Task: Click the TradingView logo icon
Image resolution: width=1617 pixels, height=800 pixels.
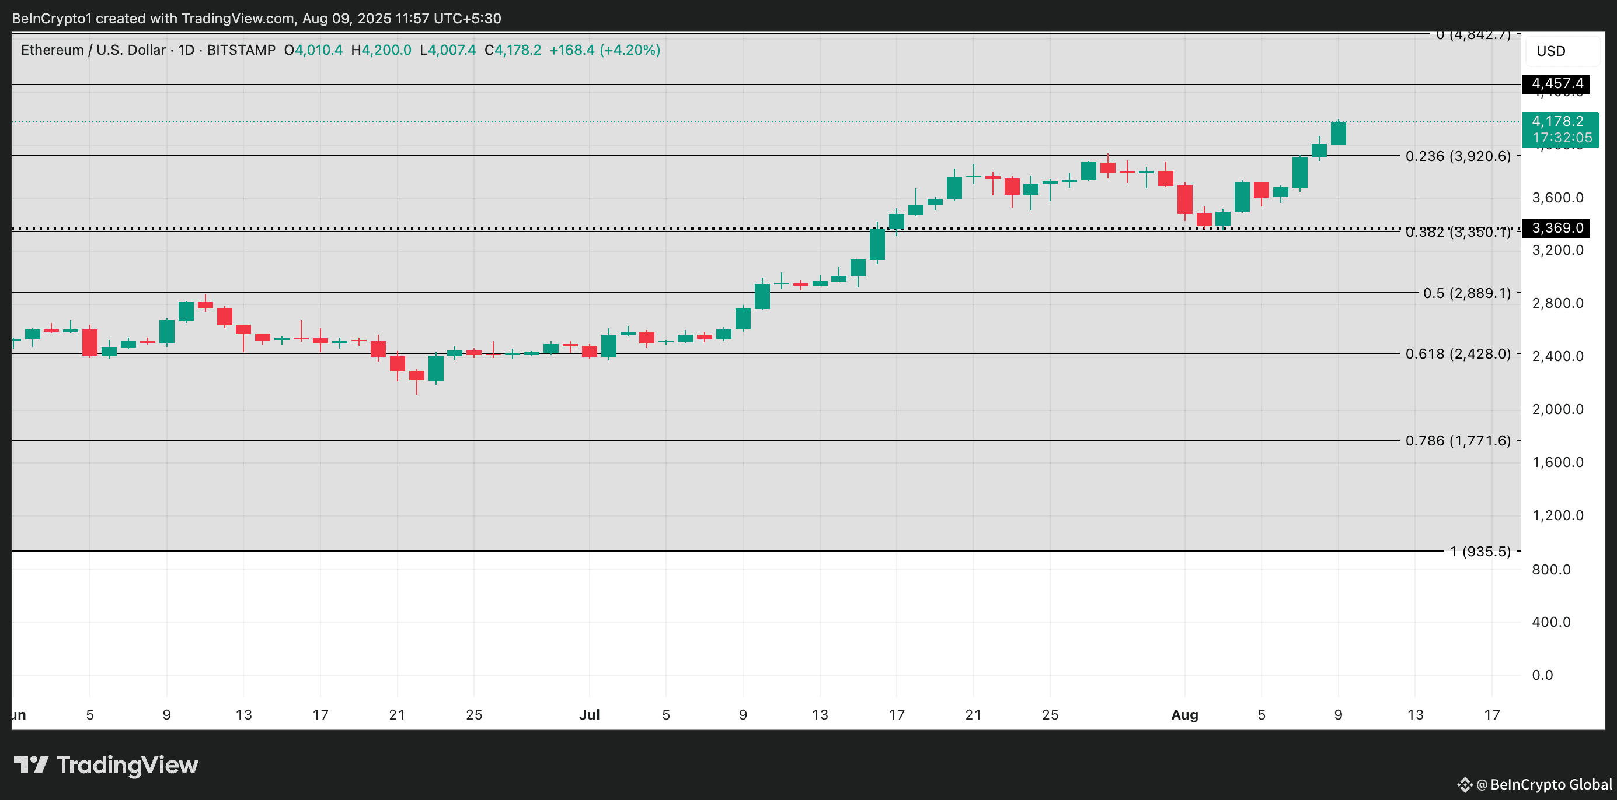Action: [x=32, y=764]
